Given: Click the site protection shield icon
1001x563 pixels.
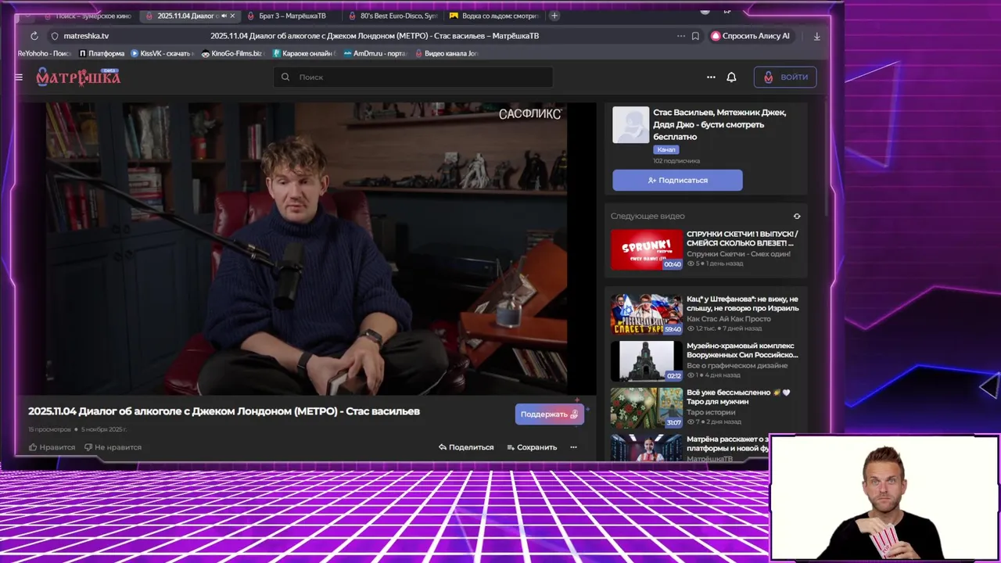Looking at the screenshot, I should point(55,36).
